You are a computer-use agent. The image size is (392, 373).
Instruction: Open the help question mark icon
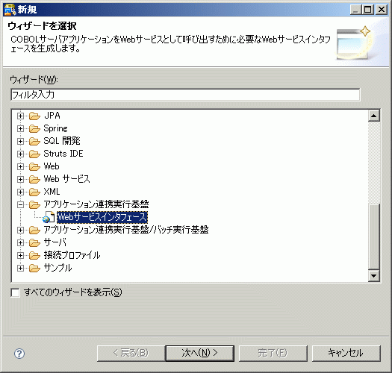click(19, 354)
